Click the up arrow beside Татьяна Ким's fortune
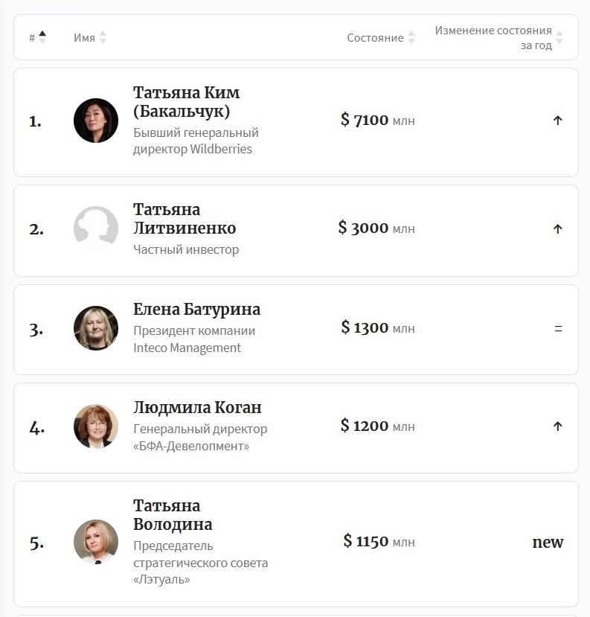 [x=557, y=120]
